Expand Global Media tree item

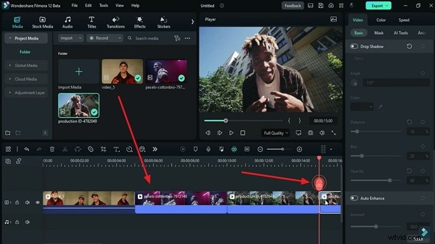click(x=26, y=66)
